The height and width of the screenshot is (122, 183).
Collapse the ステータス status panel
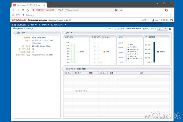point(16,33)
